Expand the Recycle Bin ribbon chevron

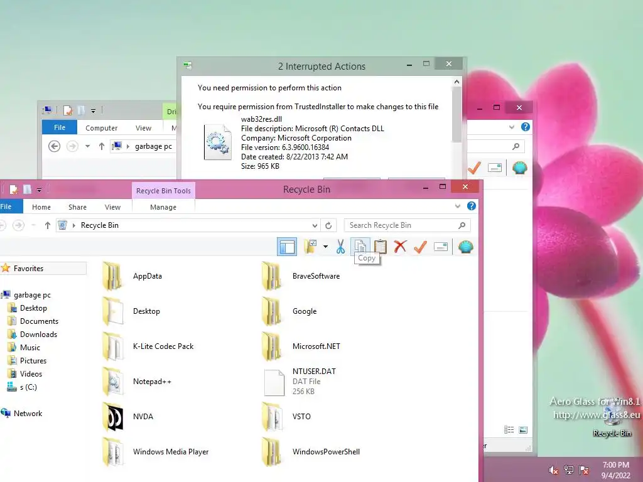click(x=458, y=206)
